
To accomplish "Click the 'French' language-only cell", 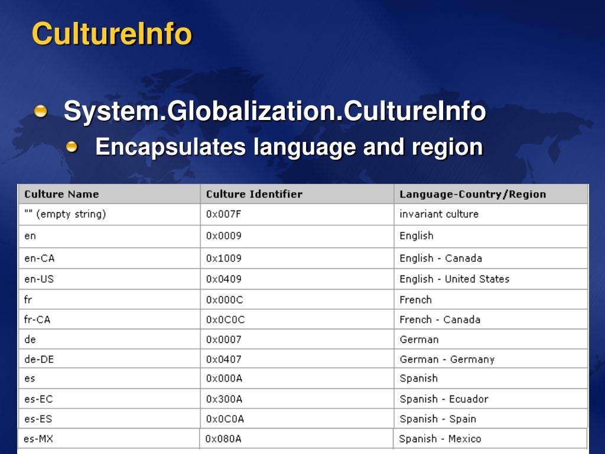I will pyautogui.click(x=491, y=300).
